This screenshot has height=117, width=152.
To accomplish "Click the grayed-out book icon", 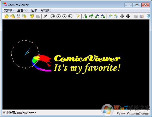I will (136, 16).
